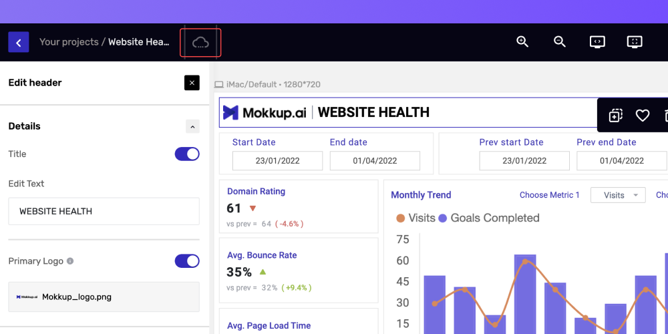Image resolution: width=668 pixels, height=334 pixels.
Task: Click the Visits legend entry in chart
Action: (415, 218)
